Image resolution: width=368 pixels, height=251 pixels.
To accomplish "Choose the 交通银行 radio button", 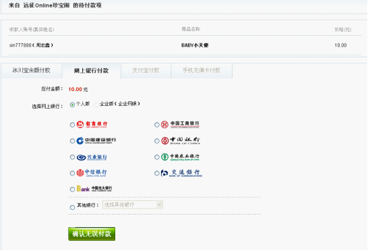I will coord(157,173).
